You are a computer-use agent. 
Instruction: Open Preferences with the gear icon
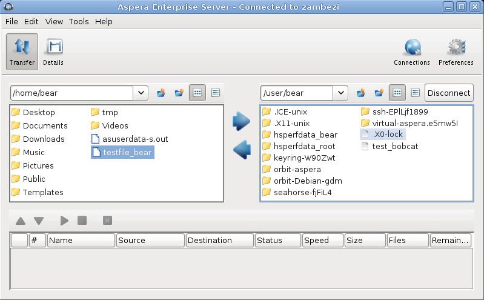coord(456,52)
